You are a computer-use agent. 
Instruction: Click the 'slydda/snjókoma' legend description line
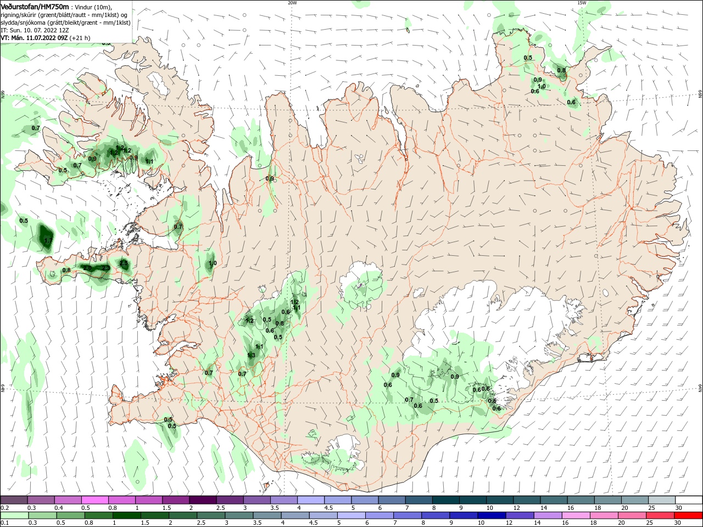pyautogui.click(x=65, y=23)
